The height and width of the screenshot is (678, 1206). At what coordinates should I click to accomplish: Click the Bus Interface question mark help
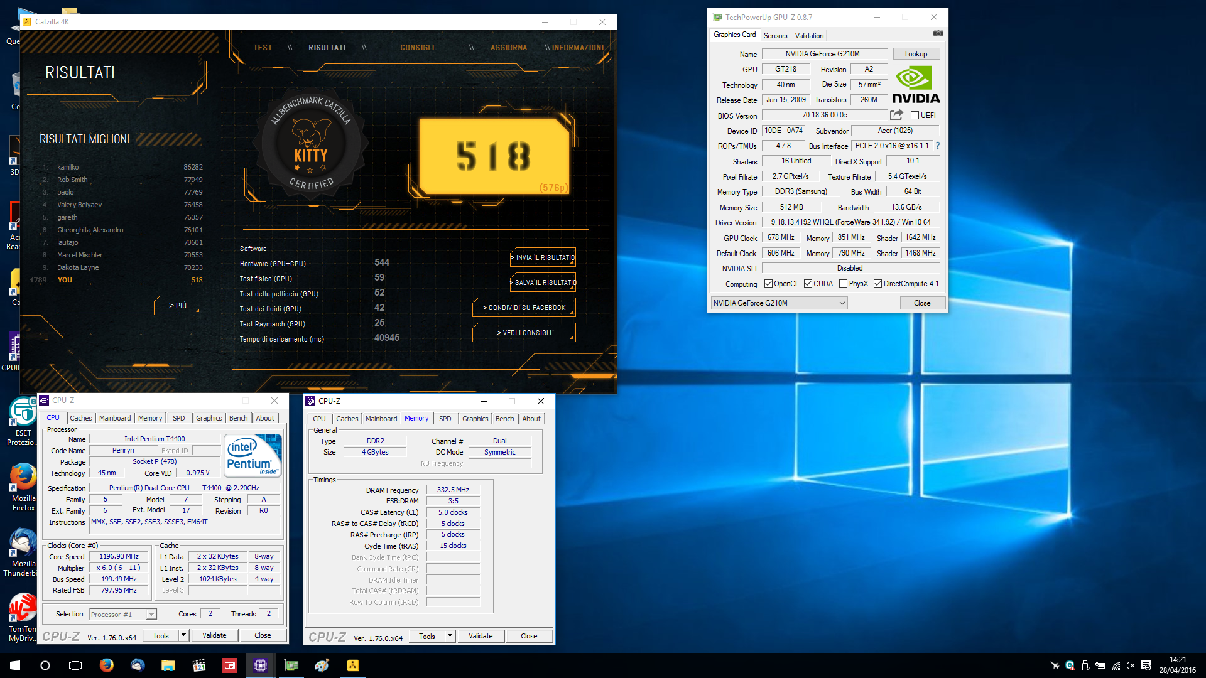938,146
